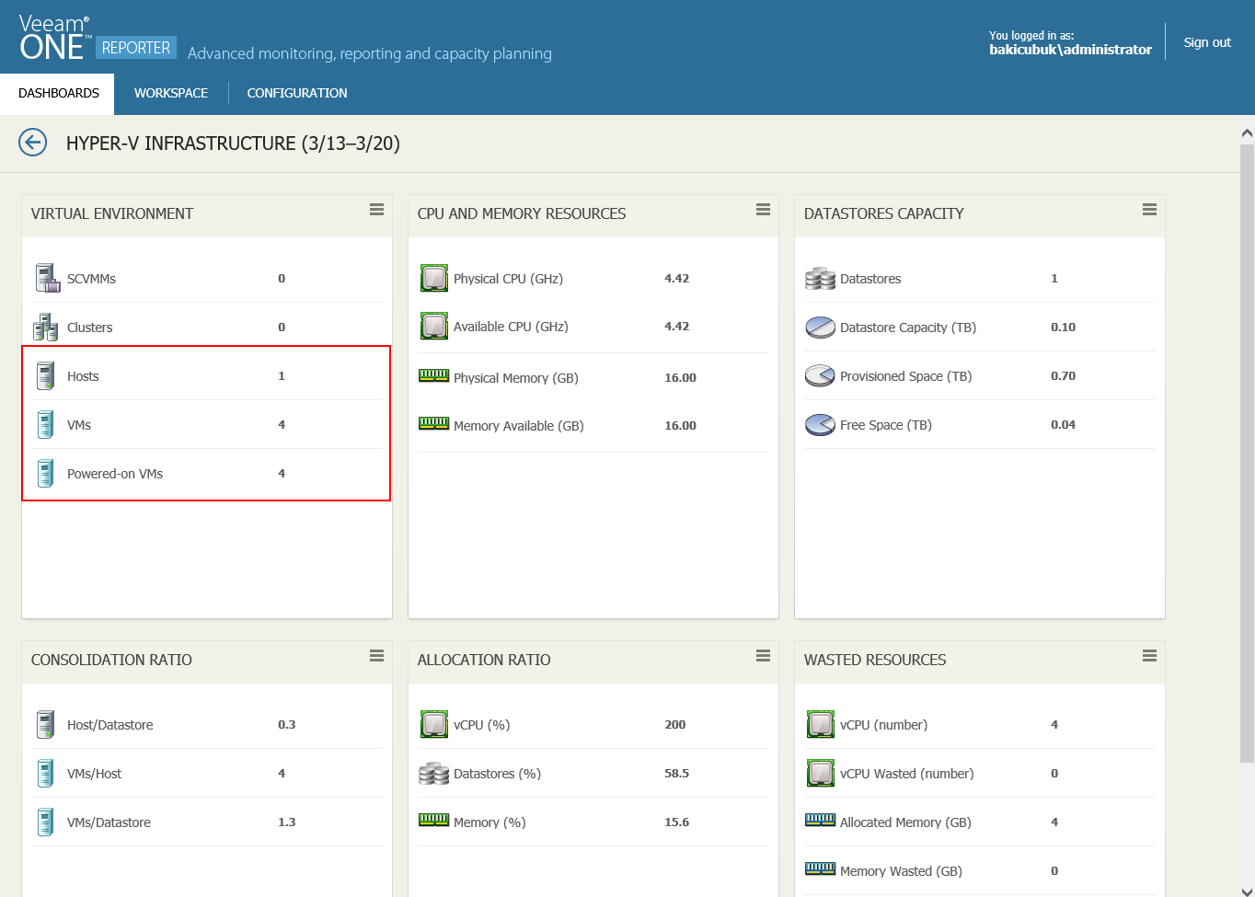Click the Powered-on VMs row label
The width and height of the screenshot is (1255, 897).
115,474
